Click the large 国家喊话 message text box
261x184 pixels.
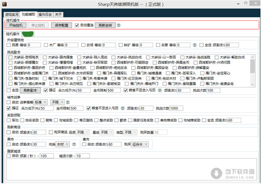(131, 170)
